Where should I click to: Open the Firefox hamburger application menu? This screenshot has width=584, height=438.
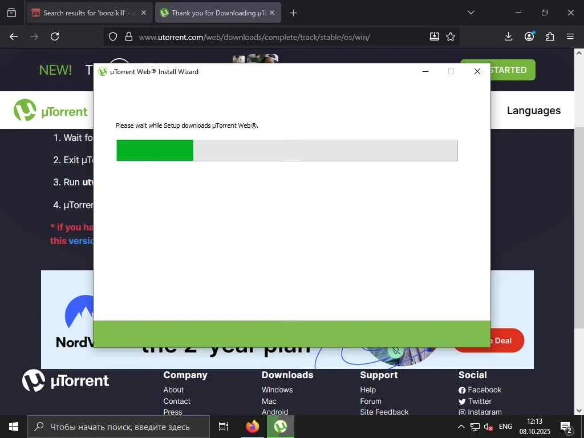point(570,36)
